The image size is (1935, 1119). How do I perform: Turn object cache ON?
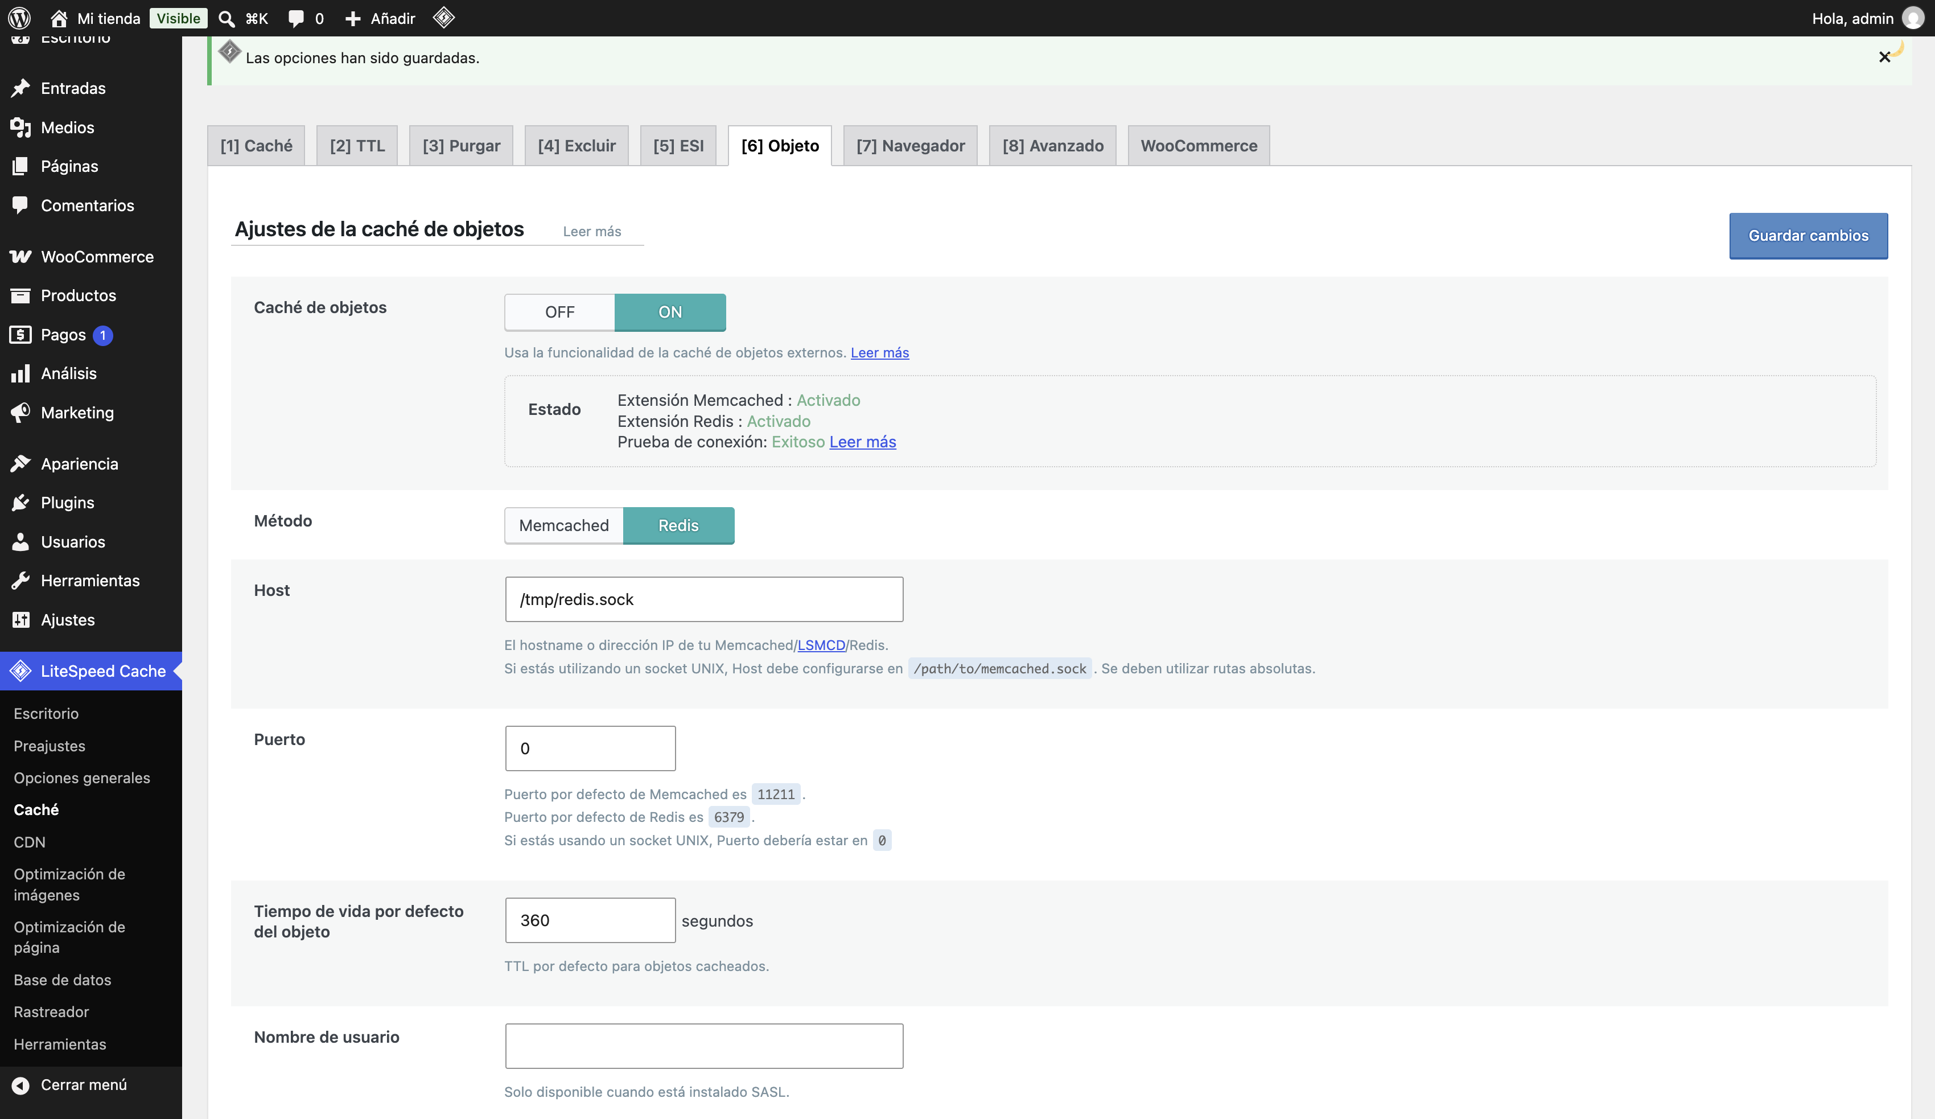[670, 312]
